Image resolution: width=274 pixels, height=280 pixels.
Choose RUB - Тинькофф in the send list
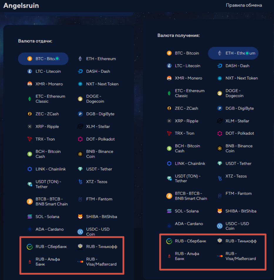pyautogui.click(x=98, y=247)
